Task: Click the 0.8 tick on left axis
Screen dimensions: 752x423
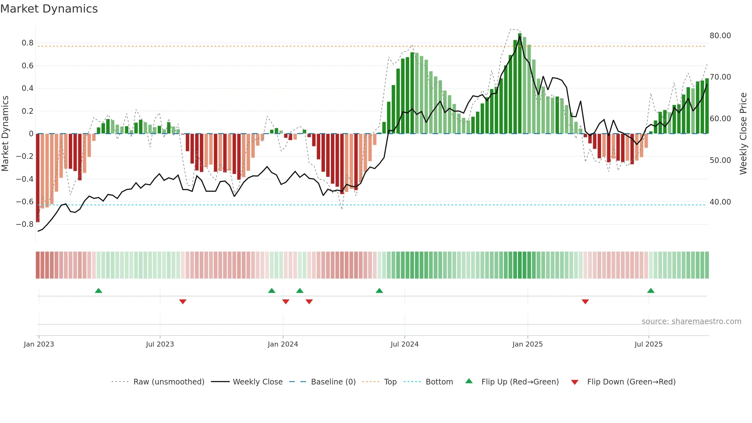Action: pyautogui.click(x=28, y=43)
